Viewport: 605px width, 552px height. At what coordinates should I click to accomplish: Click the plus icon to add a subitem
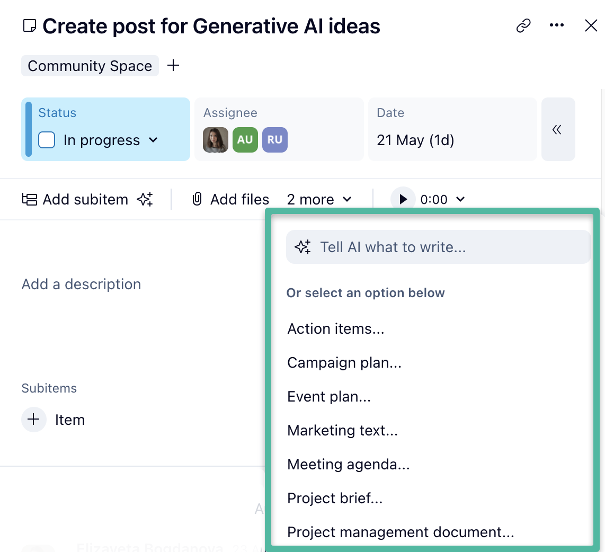34,420
